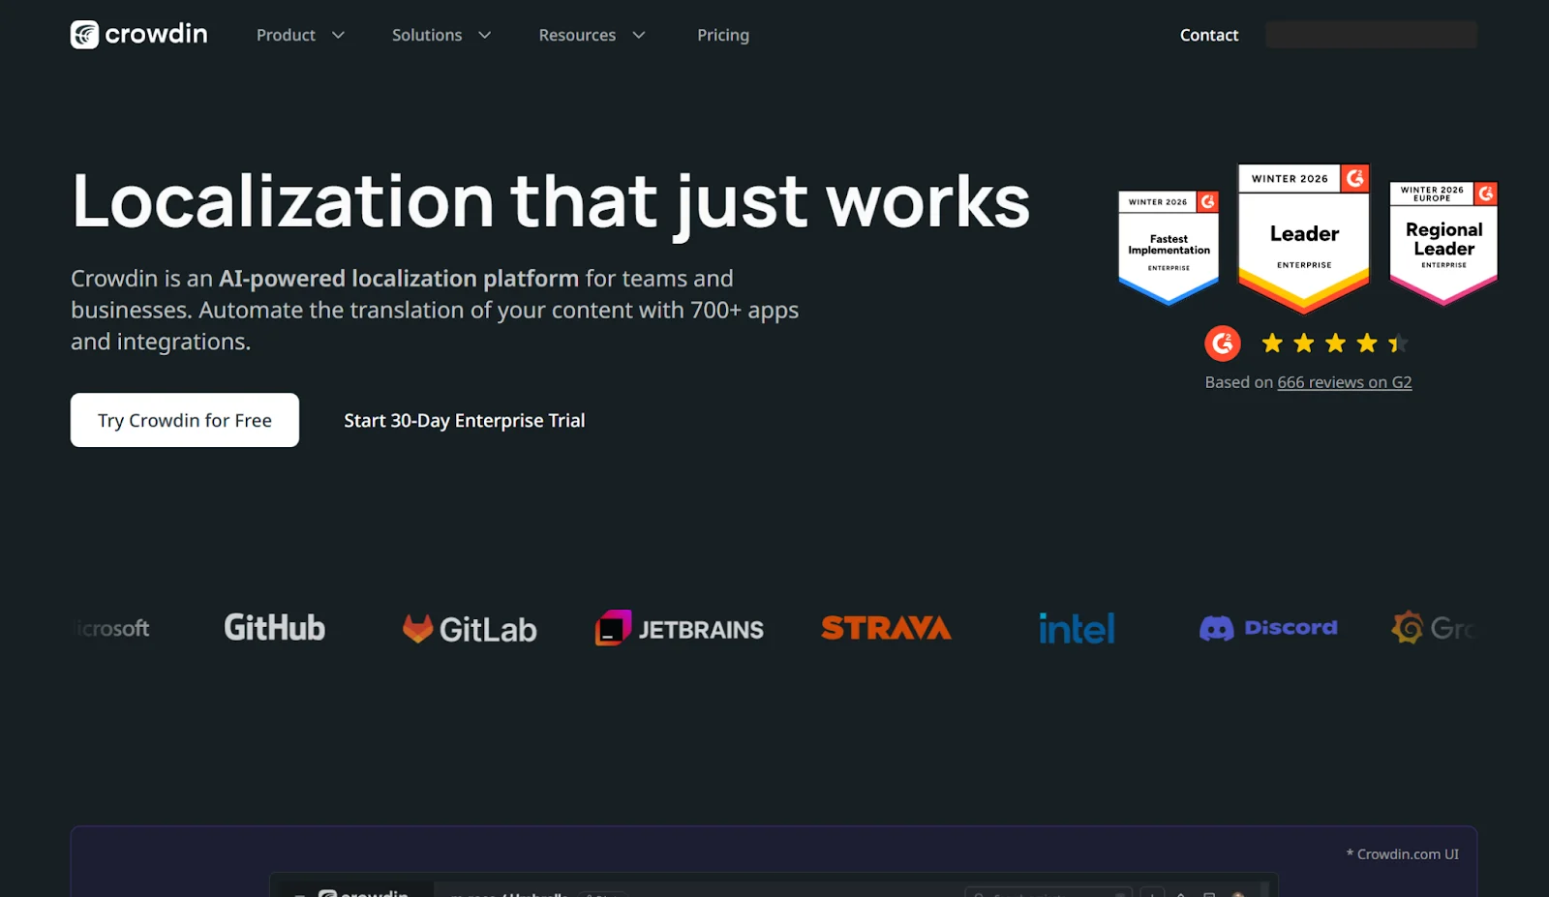The width and height of the screenshot is (1549, 897).
Task: Expand the Solutions dropdown
Action: pyautogui.click(x=440, y=35)
